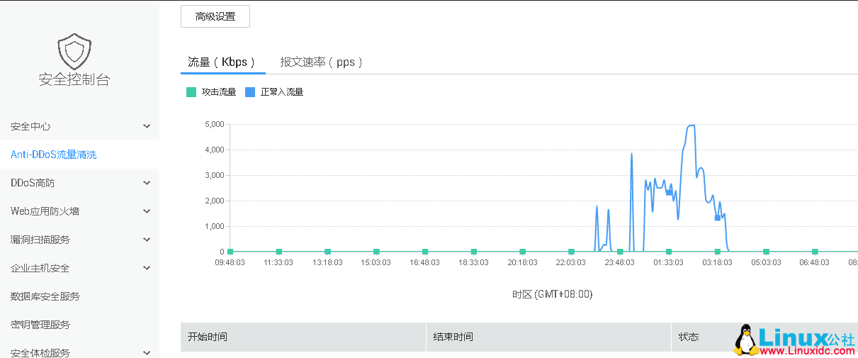Screen dimensions: 858x358
Task: Click the 攻击流量 legend label
Action: [x=219, y=92]
